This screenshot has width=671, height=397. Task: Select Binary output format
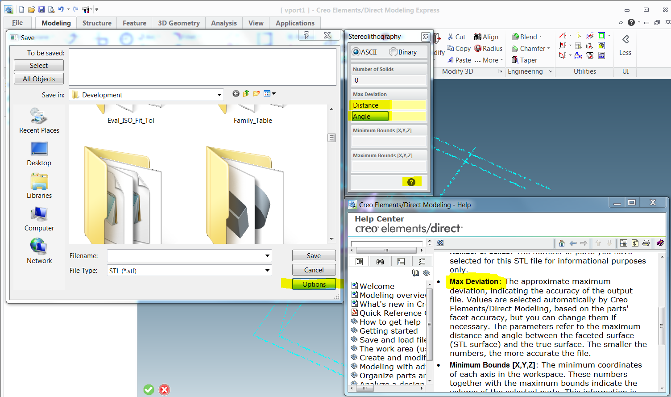(x=403, y=52)
